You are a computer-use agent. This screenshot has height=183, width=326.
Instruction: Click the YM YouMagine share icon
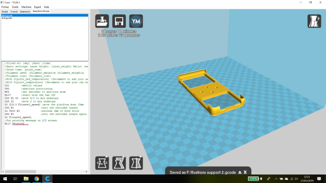coord(136,21)
